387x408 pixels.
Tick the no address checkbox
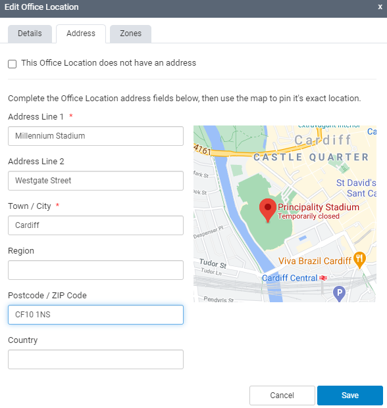point(13,64)
